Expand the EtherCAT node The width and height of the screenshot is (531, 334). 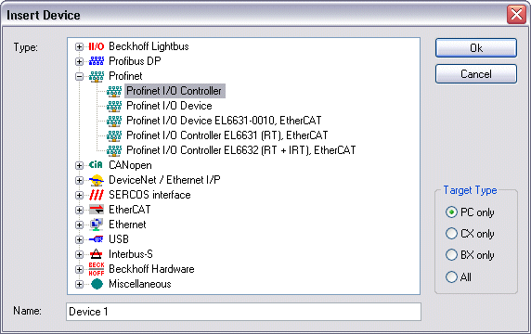(79, 211)
